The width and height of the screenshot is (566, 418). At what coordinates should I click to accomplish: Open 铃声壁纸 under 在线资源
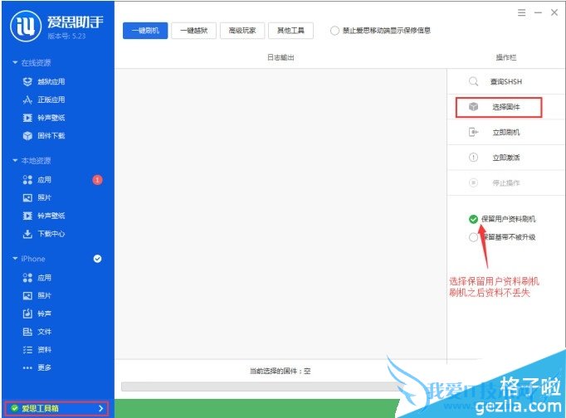pyautogui.click(x=51, y=118)
